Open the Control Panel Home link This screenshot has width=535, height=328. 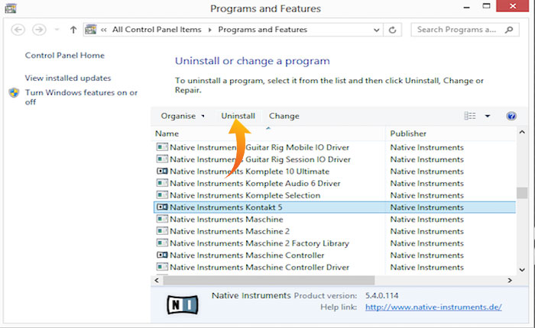click(x=65, y=56)
